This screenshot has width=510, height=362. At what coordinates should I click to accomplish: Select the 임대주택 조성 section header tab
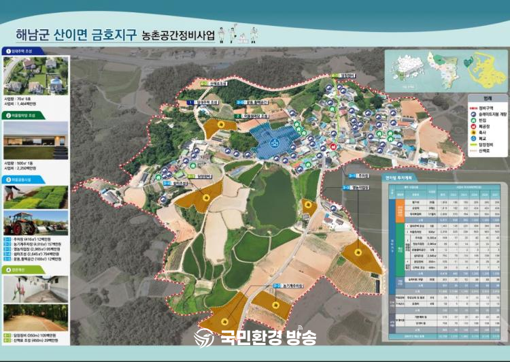click(x=23, y=51)
